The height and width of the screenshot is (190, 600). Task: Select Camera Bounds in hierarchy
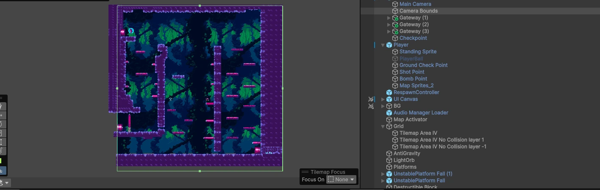pos(418,11)
